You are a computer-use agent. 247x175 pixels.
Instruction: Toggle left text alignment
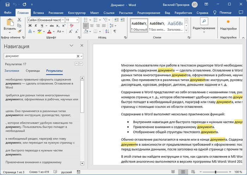86,25
